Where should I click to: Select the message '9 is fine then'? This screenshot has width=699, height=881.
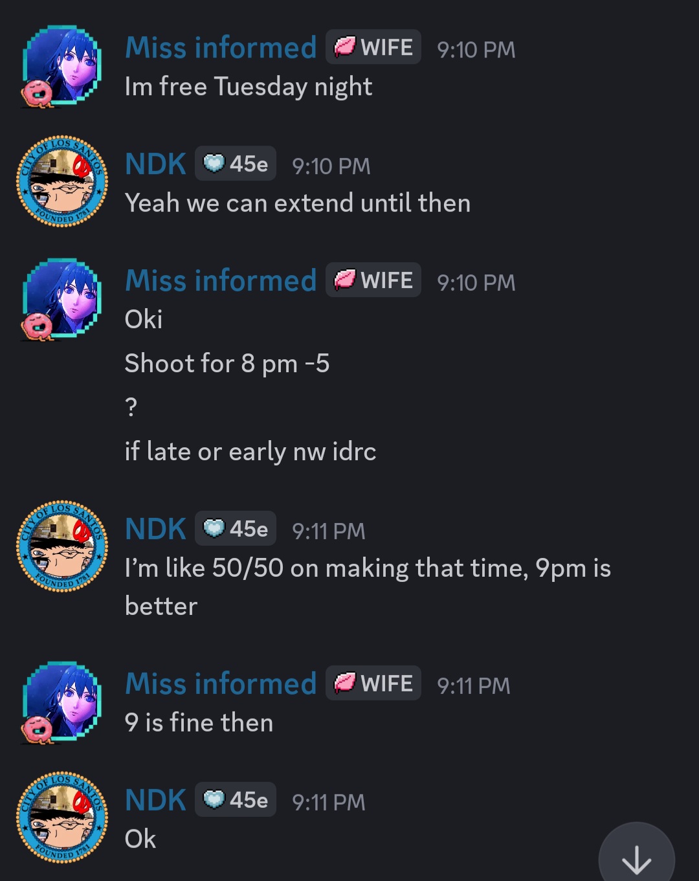pos(199,722)
